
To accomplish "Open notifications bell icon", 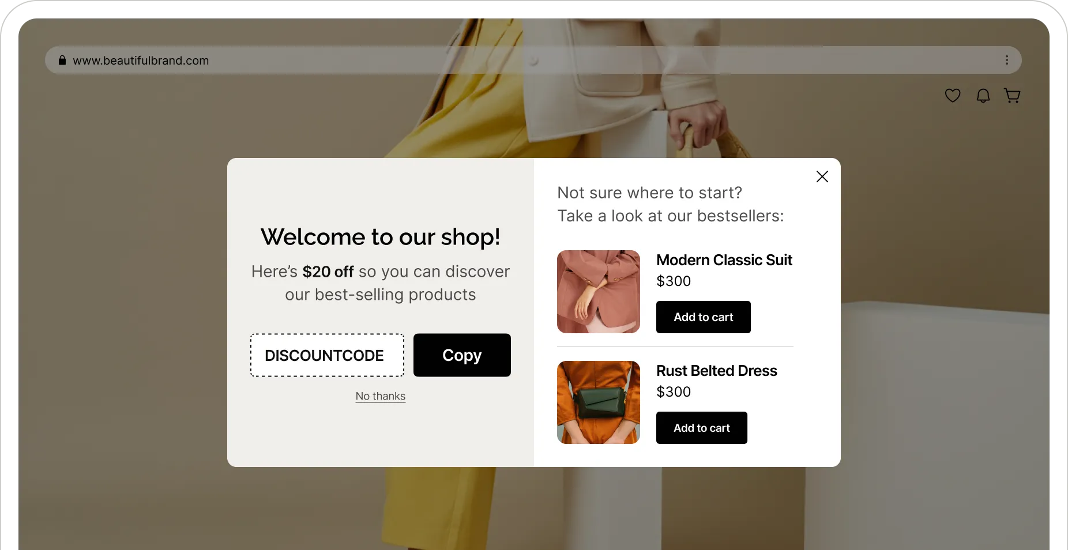I will point(983,95).
